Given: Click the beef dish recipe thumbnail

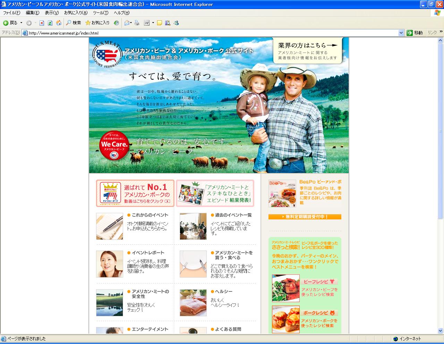Looking at the screenshot, I should 286,288.
